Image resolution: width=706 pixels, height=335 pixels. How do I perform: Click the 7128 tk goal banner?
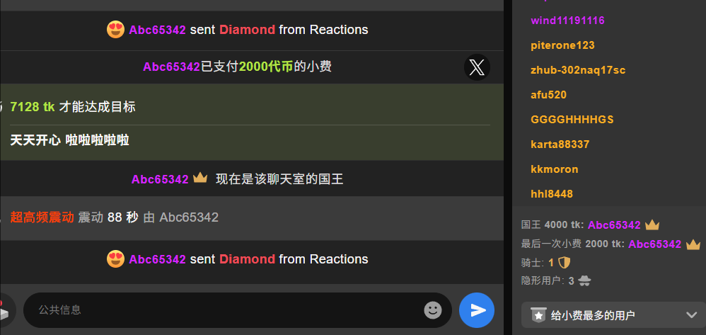point(252,122)
